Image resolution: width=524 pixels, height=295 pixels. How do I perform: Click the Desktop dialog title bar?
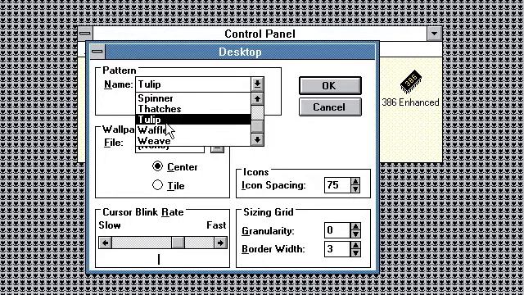click(240, 52)
